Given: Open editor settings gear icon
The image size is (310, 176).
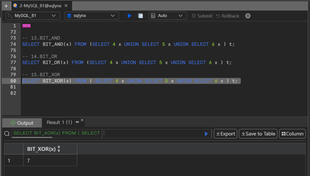Looking at the screenshot, I should 248,16.
